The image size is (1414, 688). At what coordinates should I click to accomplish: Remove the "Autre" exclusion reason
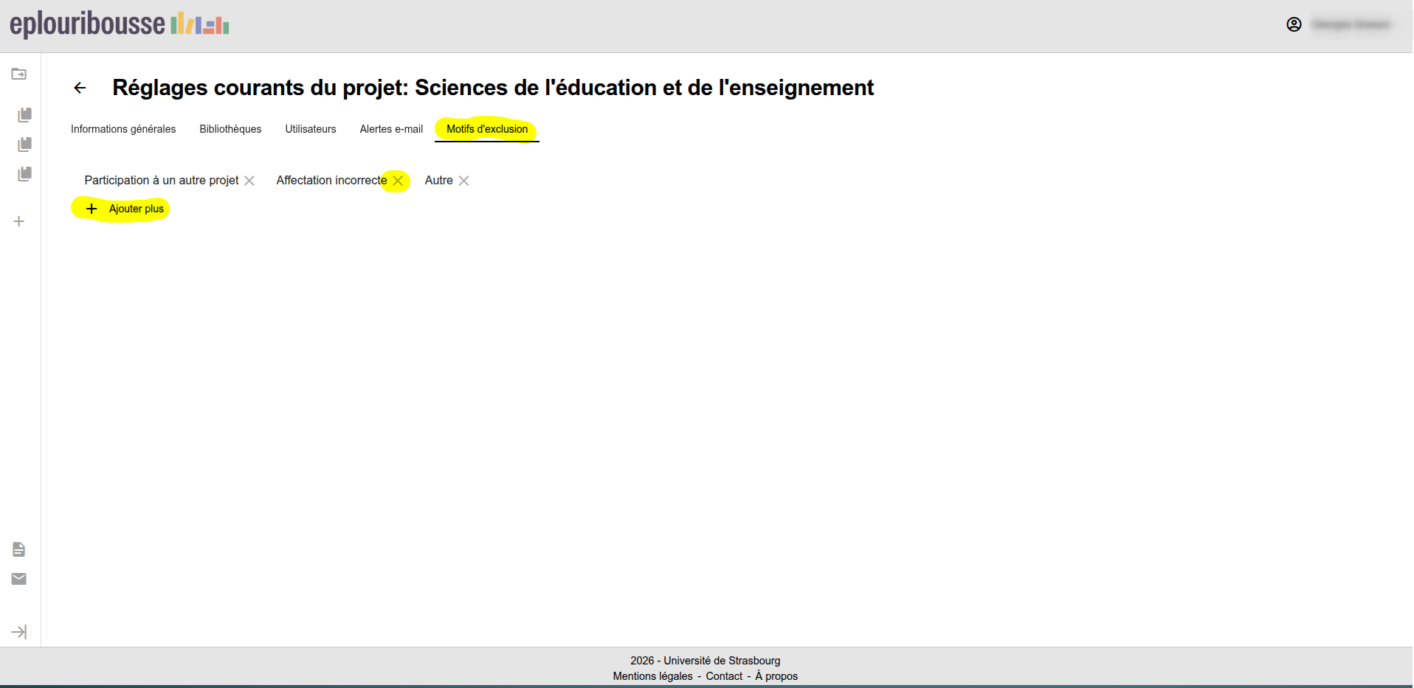pyautogui.click(x=463, y=181)
